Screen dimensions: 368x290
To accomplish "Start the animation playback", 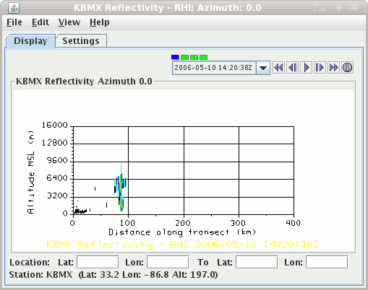I will [307, 68].
